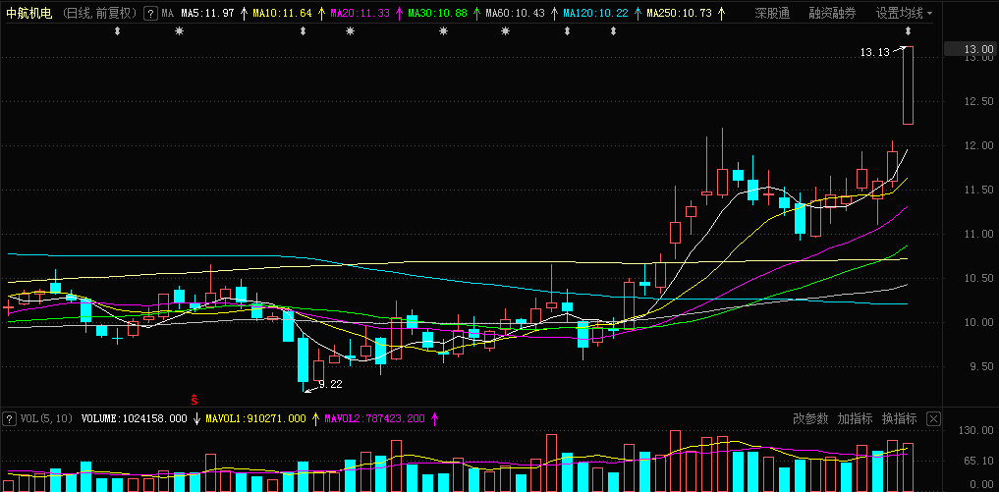Click the up-down arrow marker above the latest candle
The height and width of the screenshot is (492, 999).
pyautogui.click(x=909, y=31)
